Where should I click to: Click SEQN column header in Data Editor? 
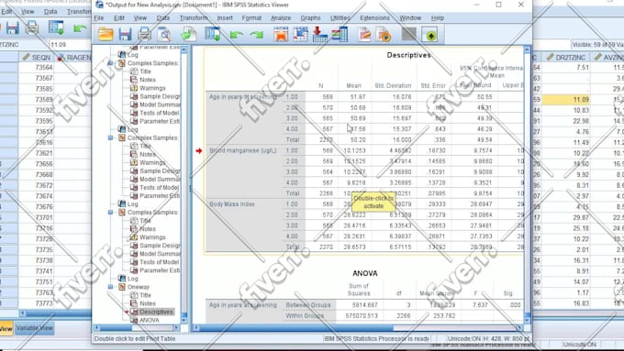coord(36,58)
